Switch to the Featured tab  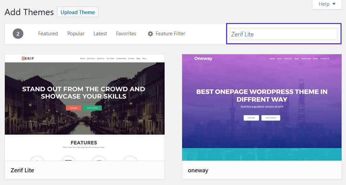(48, 34)
